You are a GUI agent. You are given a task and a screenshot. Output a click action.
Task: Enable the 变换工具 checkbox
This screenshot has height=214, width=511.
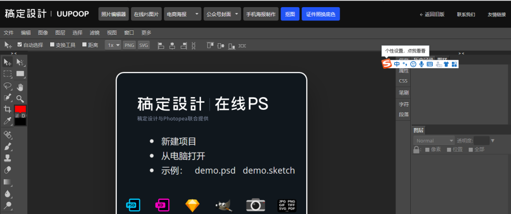pyautogui.click(x=52, y=45)
